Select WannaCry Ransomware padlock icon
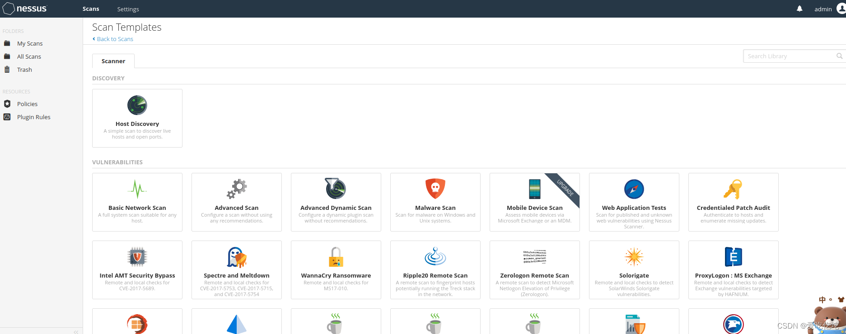Image resolution: width=846 pixels, height=334 pixels. pos(336,257)
